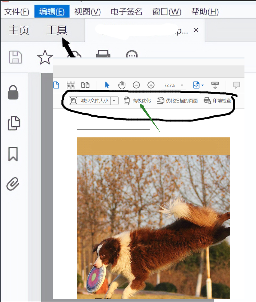Click the comment note icon
The height and width of the screenshot is (302, 256).
coord(236,85)
